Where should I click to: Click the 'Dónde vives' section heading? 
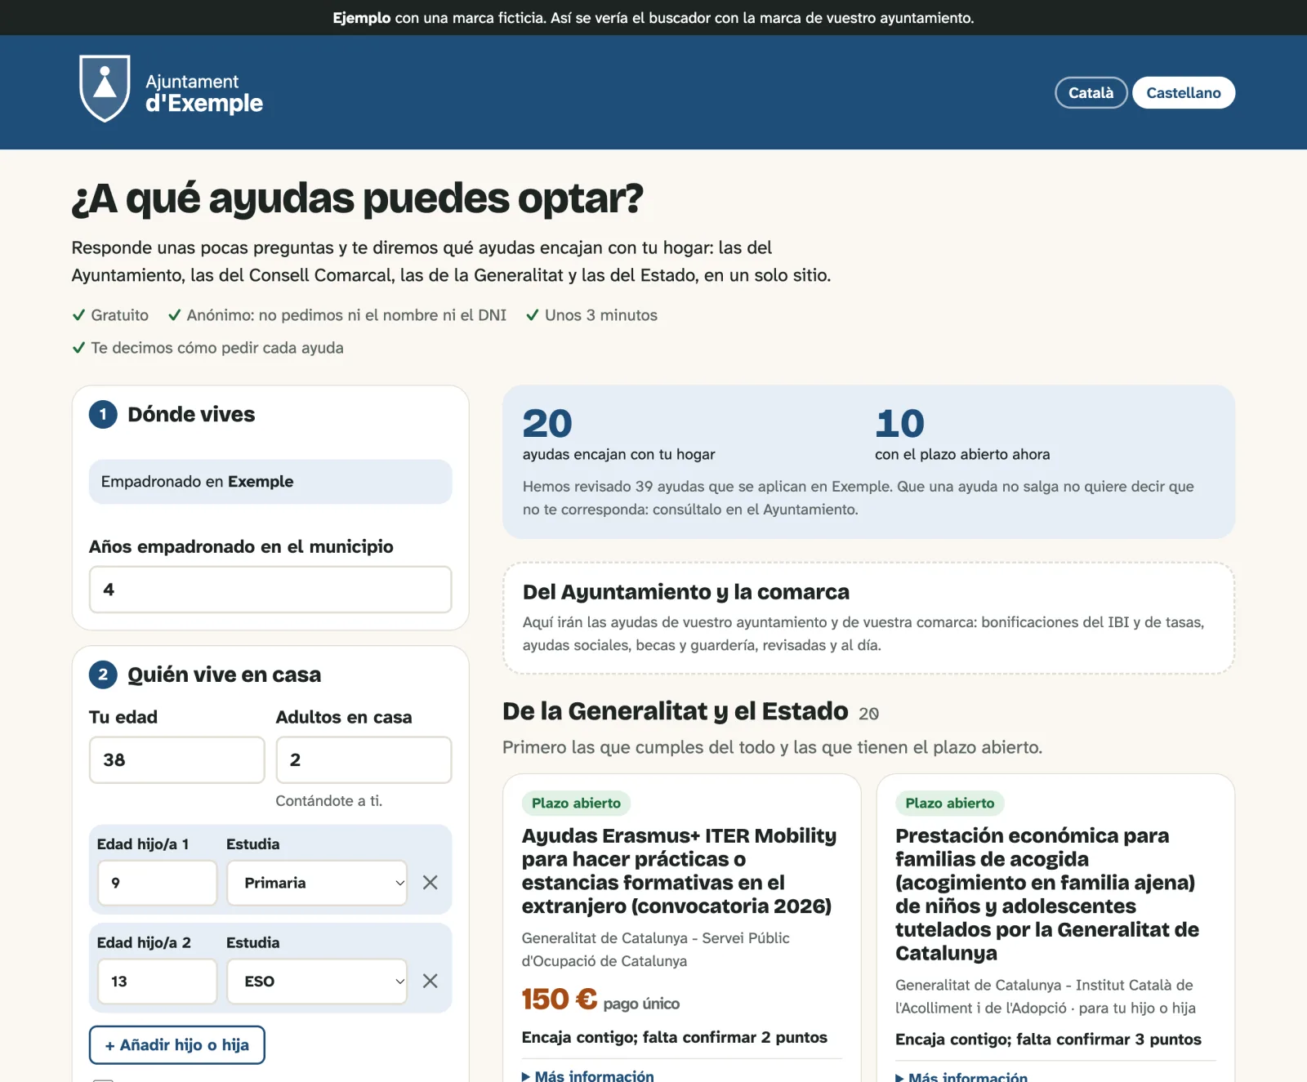[191, 415]
